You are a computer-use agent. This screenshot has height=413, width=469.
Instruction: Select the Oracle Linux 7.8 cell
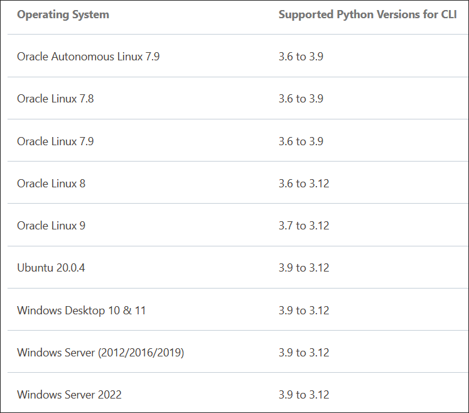[55, 99]
